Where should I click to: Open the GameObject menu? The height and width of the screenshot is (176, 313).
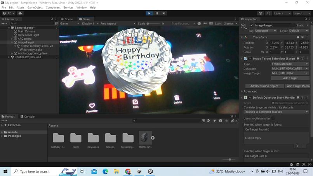click(x=35, y=7)
